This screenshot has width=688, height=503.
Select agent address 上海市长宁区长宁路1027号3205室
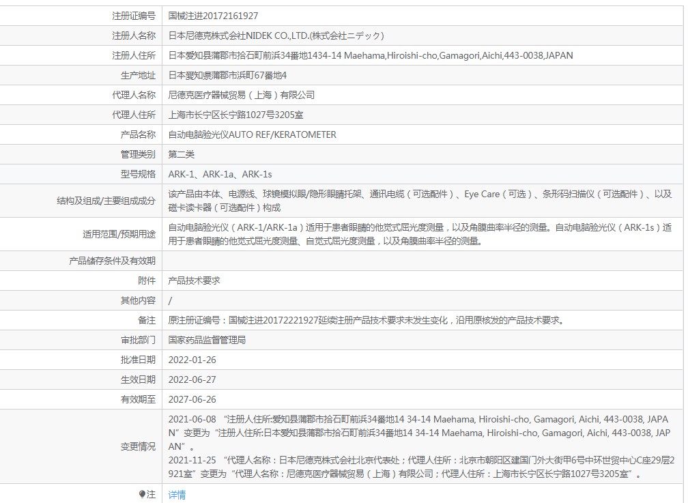click(x=236, y=115)
